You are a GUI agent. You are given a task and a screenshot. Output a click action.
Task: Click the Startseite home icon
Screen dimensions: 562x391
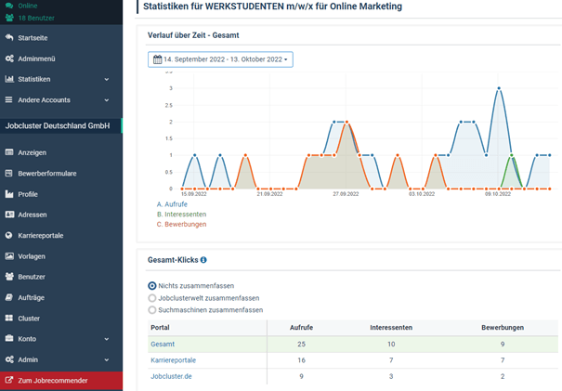pyautogui.click(x=9, y=38)
